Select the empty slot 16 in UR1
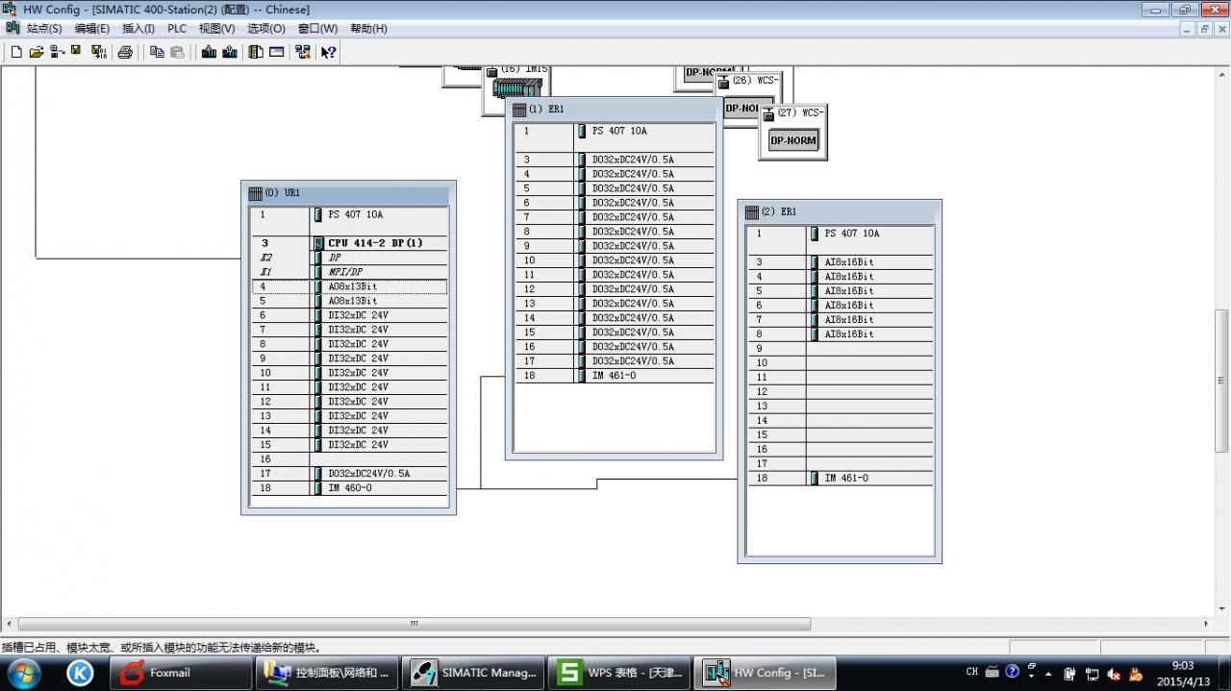The height and width of the screenshot is (691, 1231). click(x=349, y=459)
